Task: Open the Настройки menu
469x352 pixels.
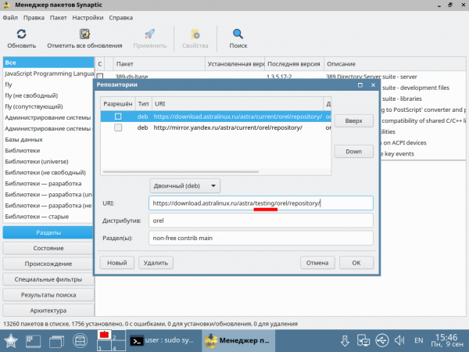Action: coord(87,16)
